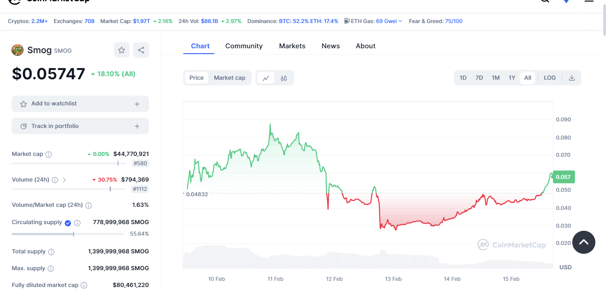The height and width of the screenshot is (291, 606).
Task: Open the About tab
Action: click(366, 46)
